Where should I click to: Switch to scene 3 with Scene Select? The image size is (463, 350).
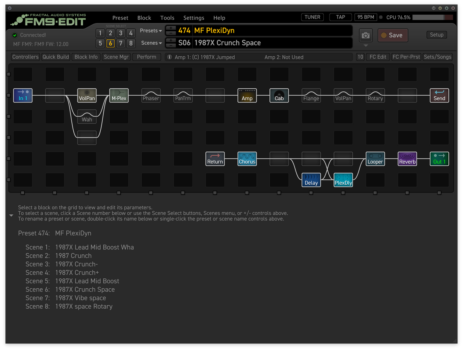[121, 33]
